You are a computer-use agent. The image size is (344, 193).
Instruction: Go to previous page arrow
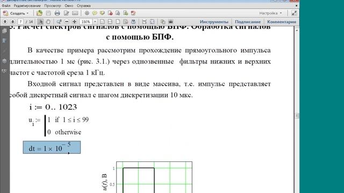point(5,21)
